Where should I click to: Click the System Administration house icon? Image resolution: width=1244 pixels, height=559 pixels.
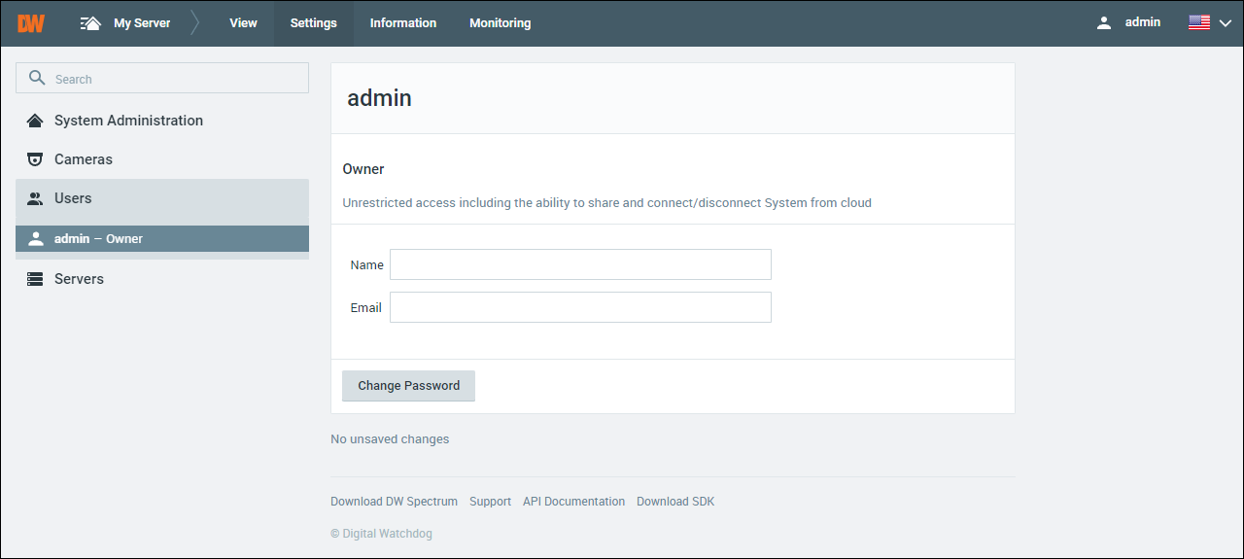35,121
